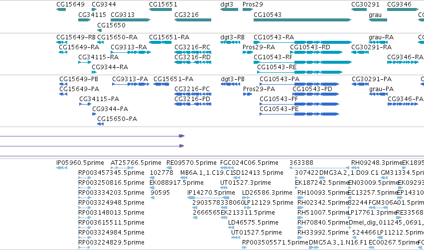This screenshot has width=424, height=250.
Task: Select EST LD26586.3prime
Action: 267,193
